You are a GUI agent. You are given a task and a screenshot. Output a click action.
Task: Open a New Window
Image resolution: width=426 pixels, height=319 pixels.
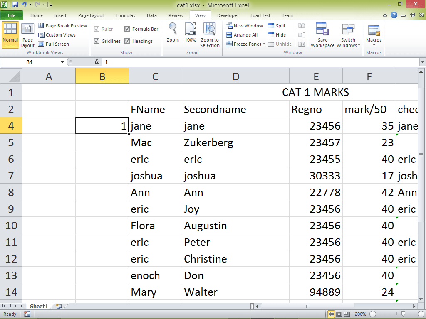245,25
